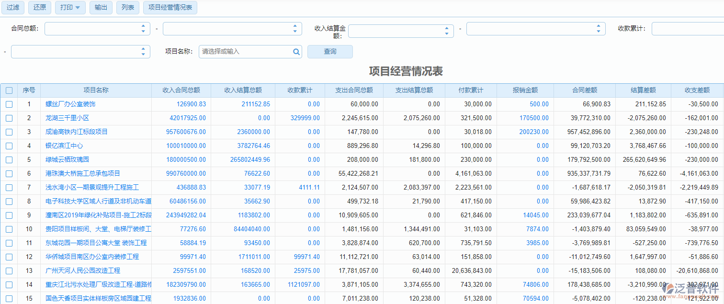
Task: Click the 输出 export button
Action: pos(101,8)
